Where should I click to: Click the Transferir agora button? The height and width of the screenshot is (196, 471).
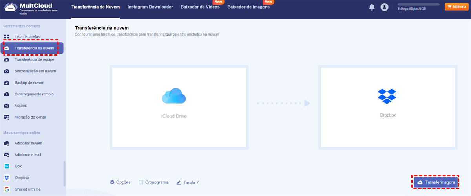pyautogui.click(x=436, y=183)
